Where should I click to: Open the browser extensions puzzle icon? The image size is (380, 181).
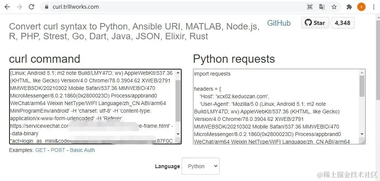pyautogui.click(x=349, y=7)
